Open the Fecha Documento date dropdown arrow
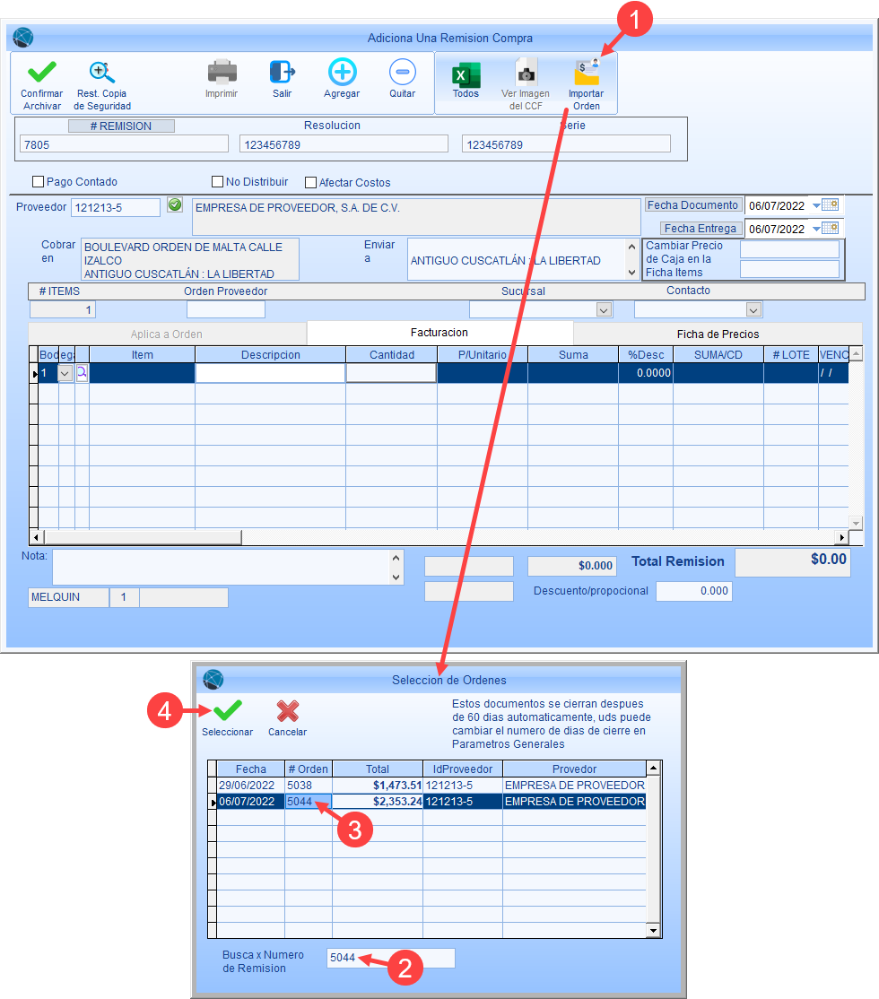 point(816,205)
